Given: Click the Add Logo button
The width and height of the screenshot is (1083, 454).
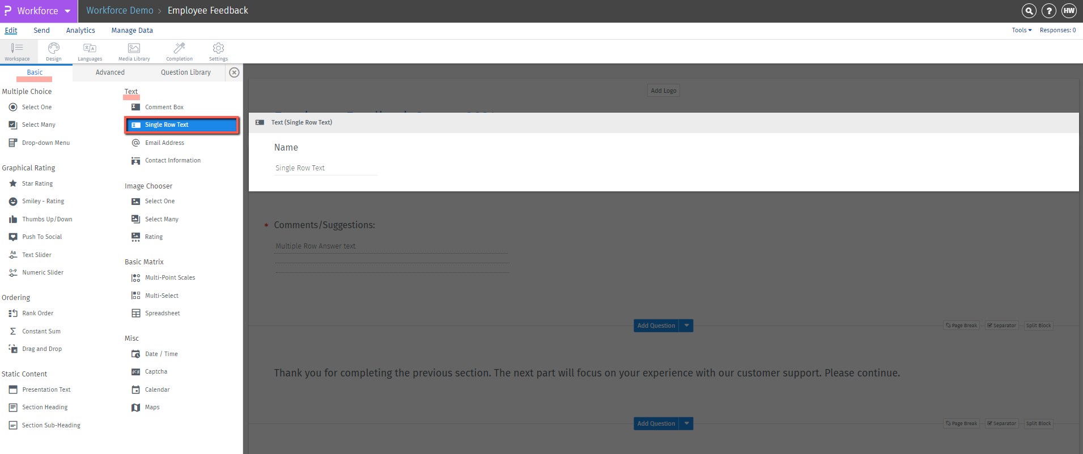Looking at the screenshot, I should [664, 91].
